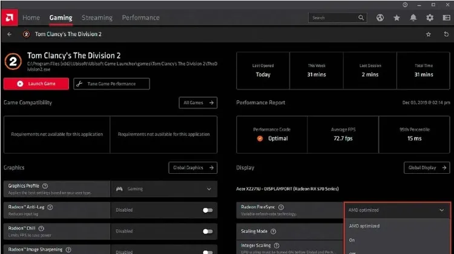The image size is (454, 254).
Task: Click Tune Game Performance button
Action: point(111,84)
